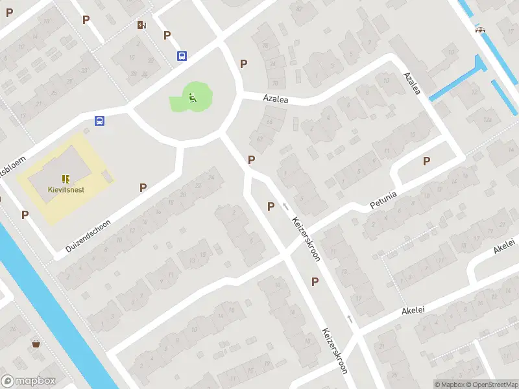Select the shopping basket shop icon
519x389 pixels.
tap(36, 344)
